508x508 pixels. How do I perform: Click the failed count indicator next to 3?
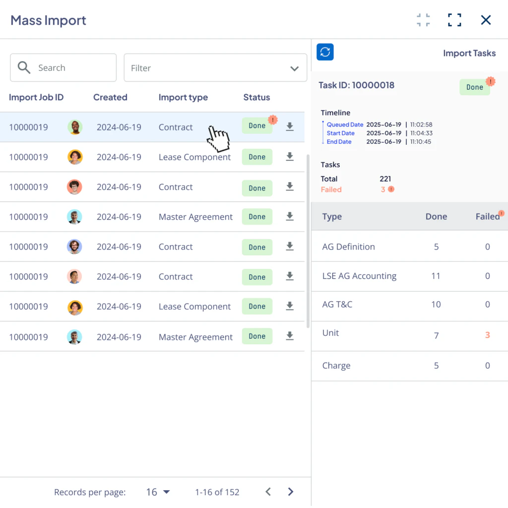pos(391,189)
